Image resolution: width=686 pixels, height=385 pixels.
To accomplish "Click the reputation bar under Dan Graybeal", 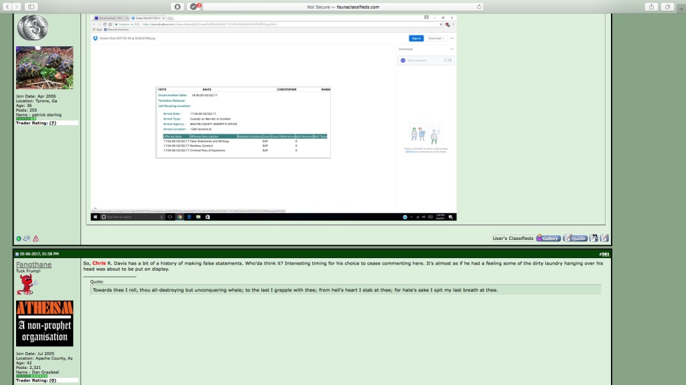I will coord(31,376).
